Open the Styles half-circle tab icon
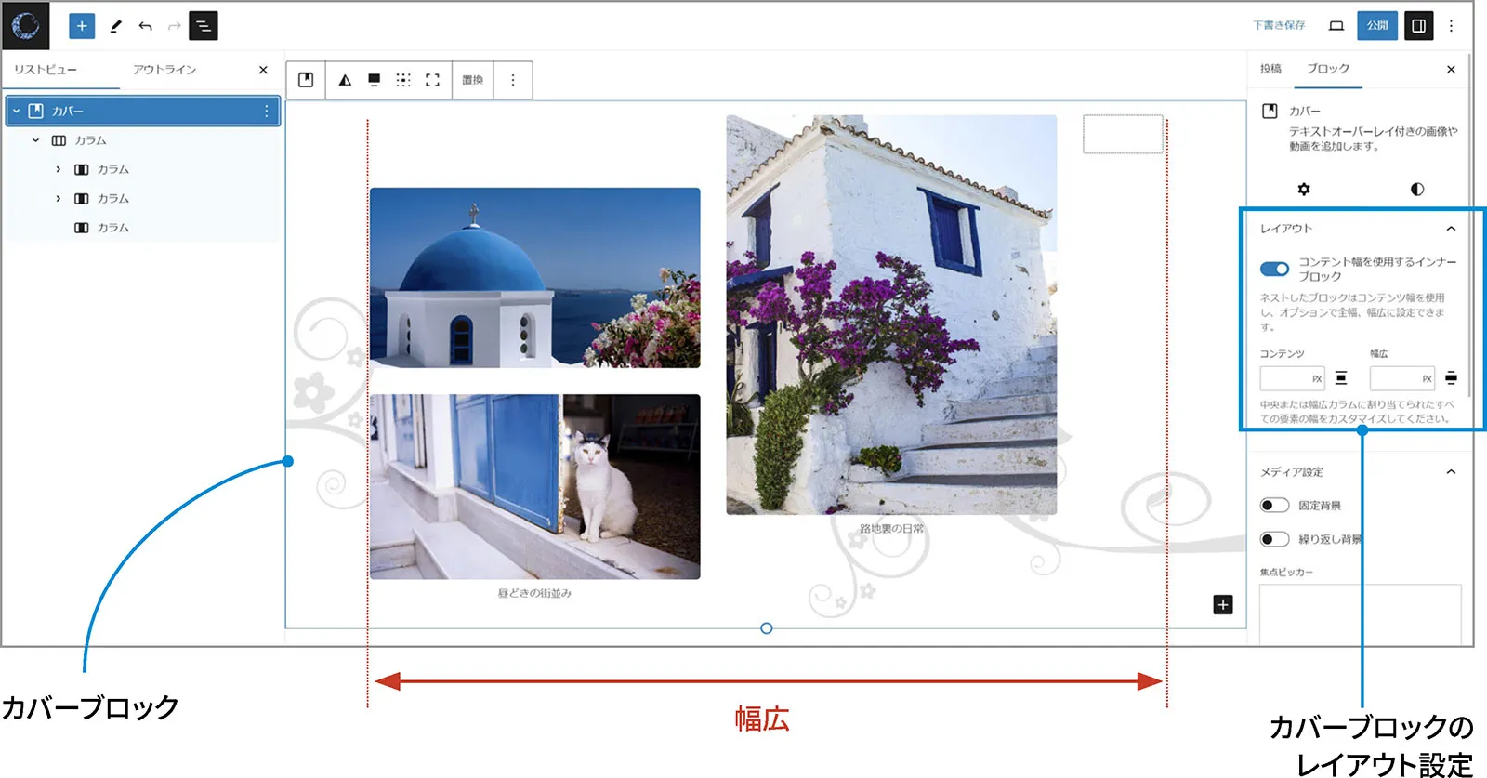The image size is (1487, 778). [x=1416, y=190]
